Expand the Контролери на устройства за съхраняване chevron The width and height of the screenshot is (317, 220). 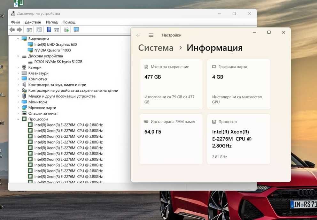(18, 90)
